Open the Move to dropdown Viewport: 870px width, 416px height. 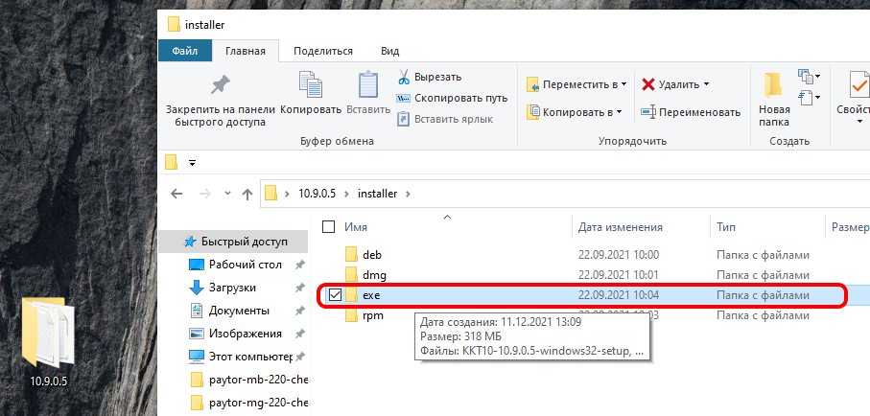tap(576, 84)
